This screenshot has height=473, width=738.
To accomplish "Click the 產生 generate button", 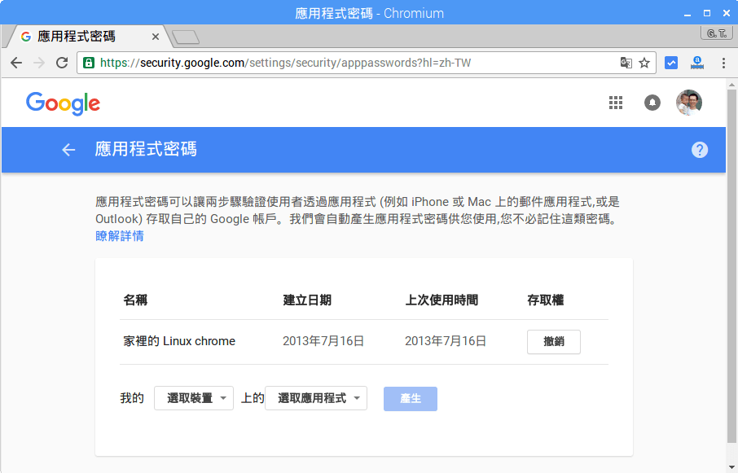I will tap(410, 398).
